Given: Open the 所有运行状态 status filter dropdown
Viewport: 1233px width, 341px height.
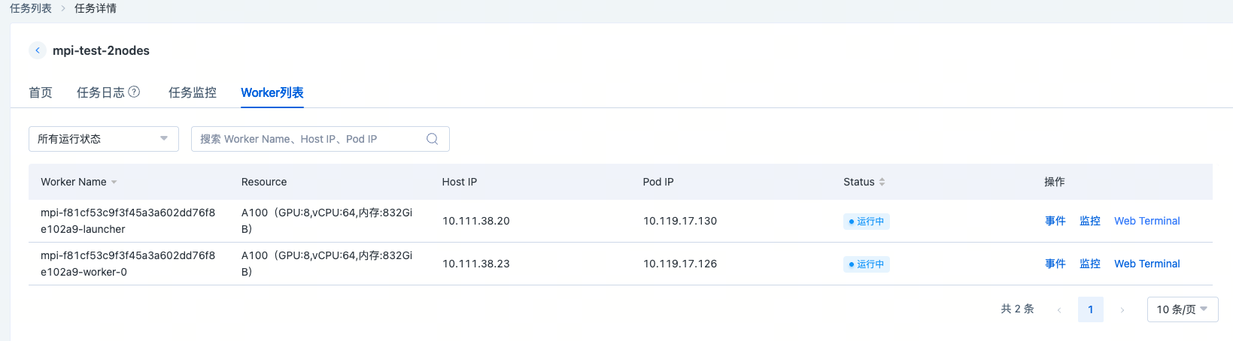Looking at the screenshot, I should click(103, 139).
